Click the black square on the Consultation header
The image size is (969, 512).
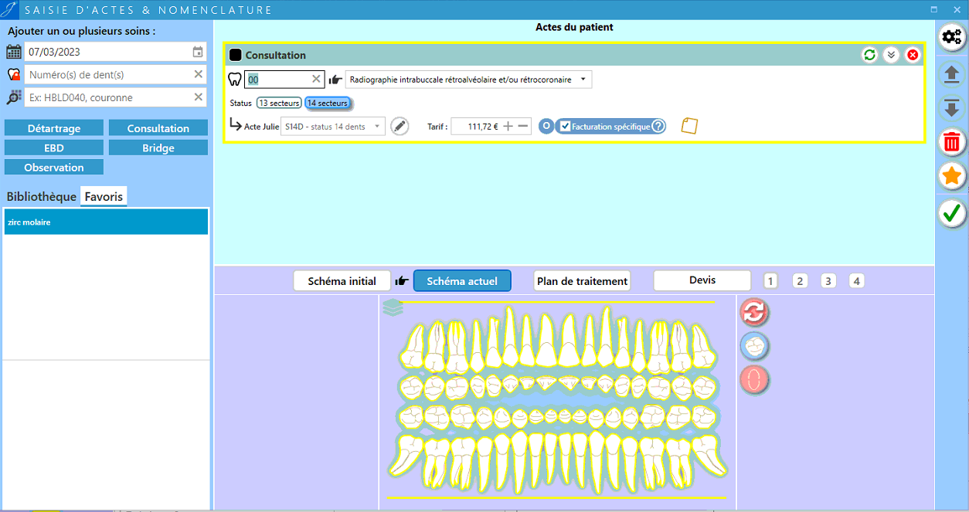point(236,55)
